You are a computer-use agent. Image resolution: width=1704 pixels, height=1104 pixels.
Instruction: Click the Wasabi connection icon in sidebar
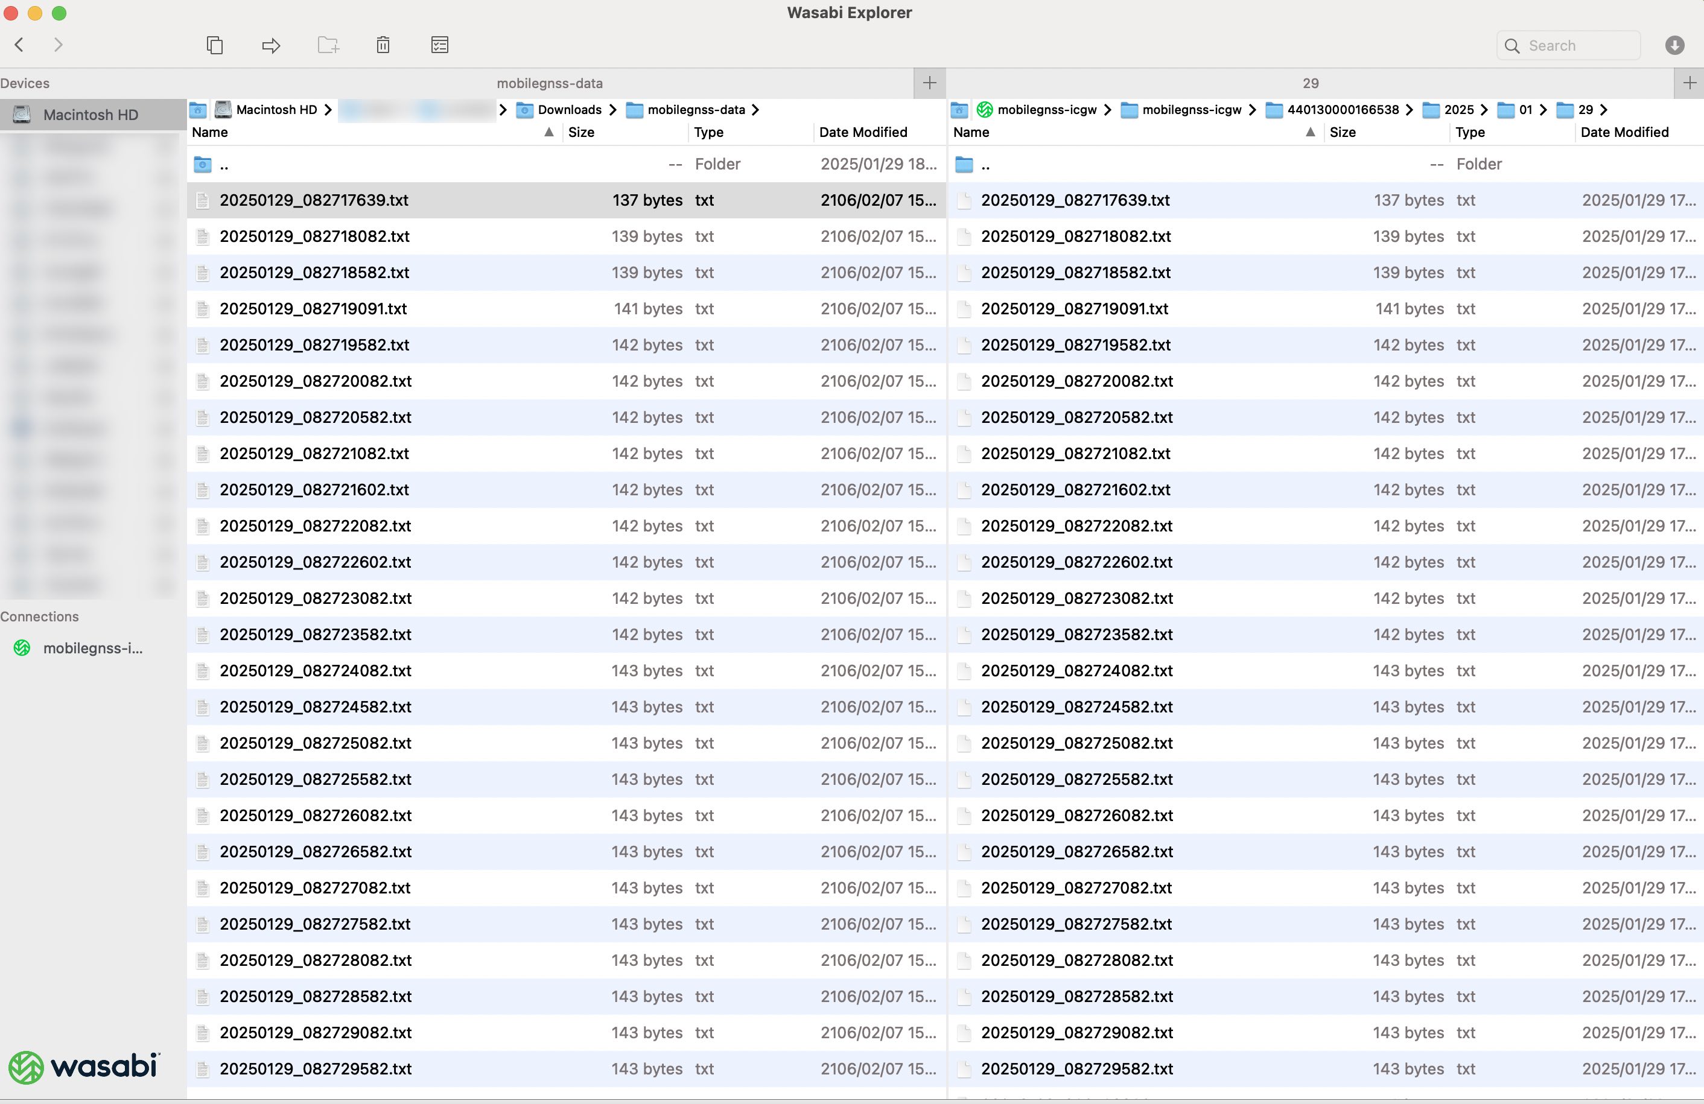pos(22,648)
